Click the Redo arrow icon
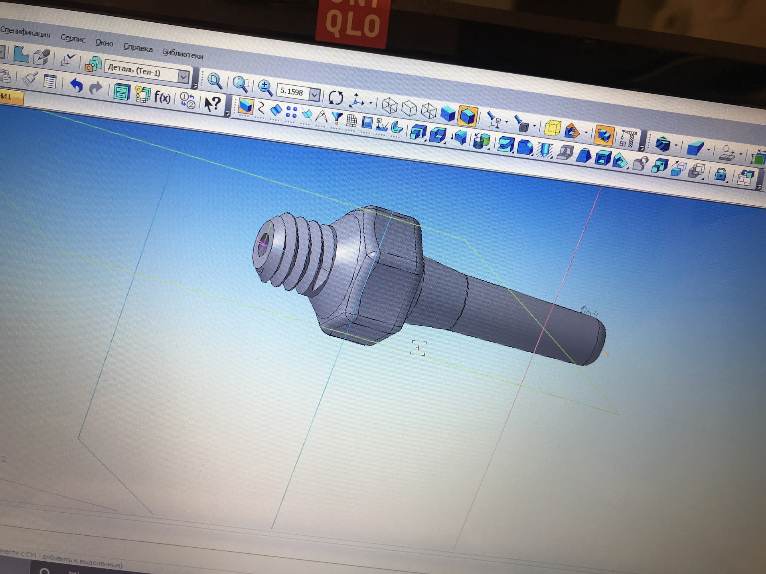 96,88
